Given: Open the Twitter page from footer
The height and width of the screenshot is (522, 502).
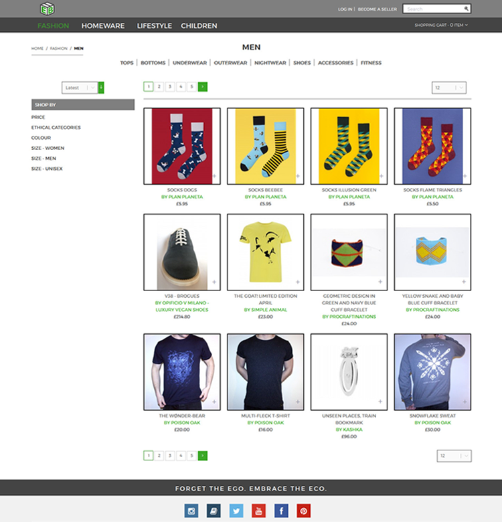Looking at the screenshot, I should click(236, 511).
